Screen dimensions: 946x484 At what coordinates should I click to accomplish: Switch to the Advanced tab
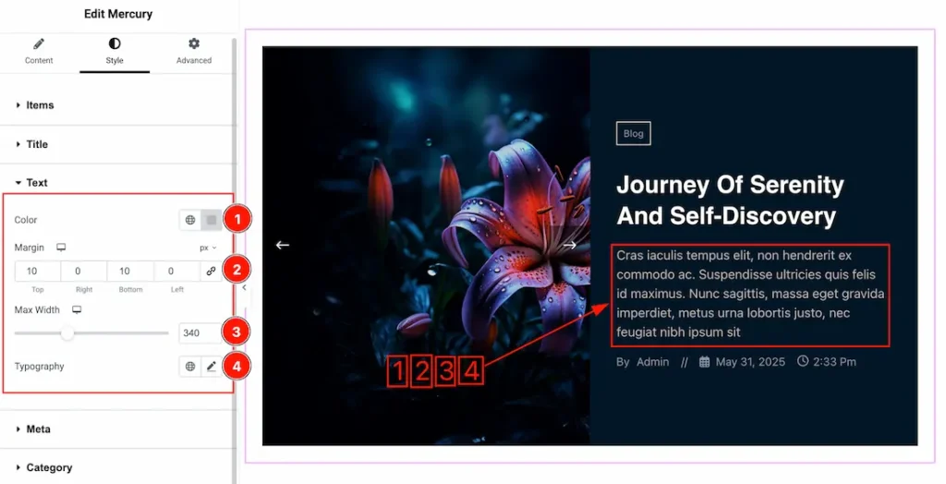point(194,52)
